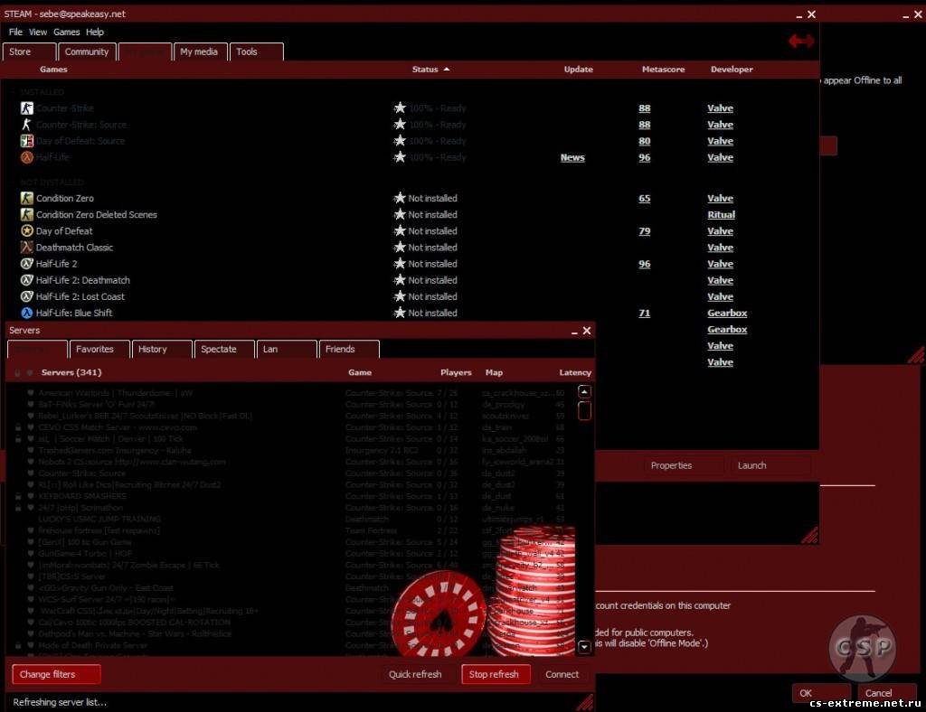Click the Deathmatch Classic game icon
The height and width of the screenshot is (712, 926).
(26, 248)
